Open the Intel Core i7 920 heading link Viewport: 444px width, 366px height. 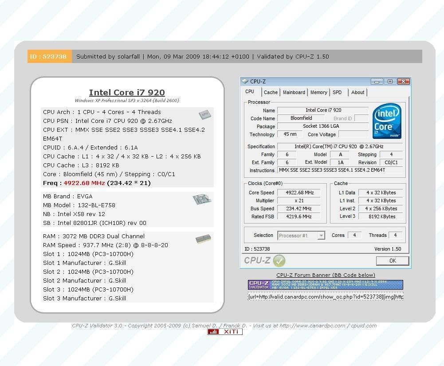pyautogui.click(x=127, y=93)
